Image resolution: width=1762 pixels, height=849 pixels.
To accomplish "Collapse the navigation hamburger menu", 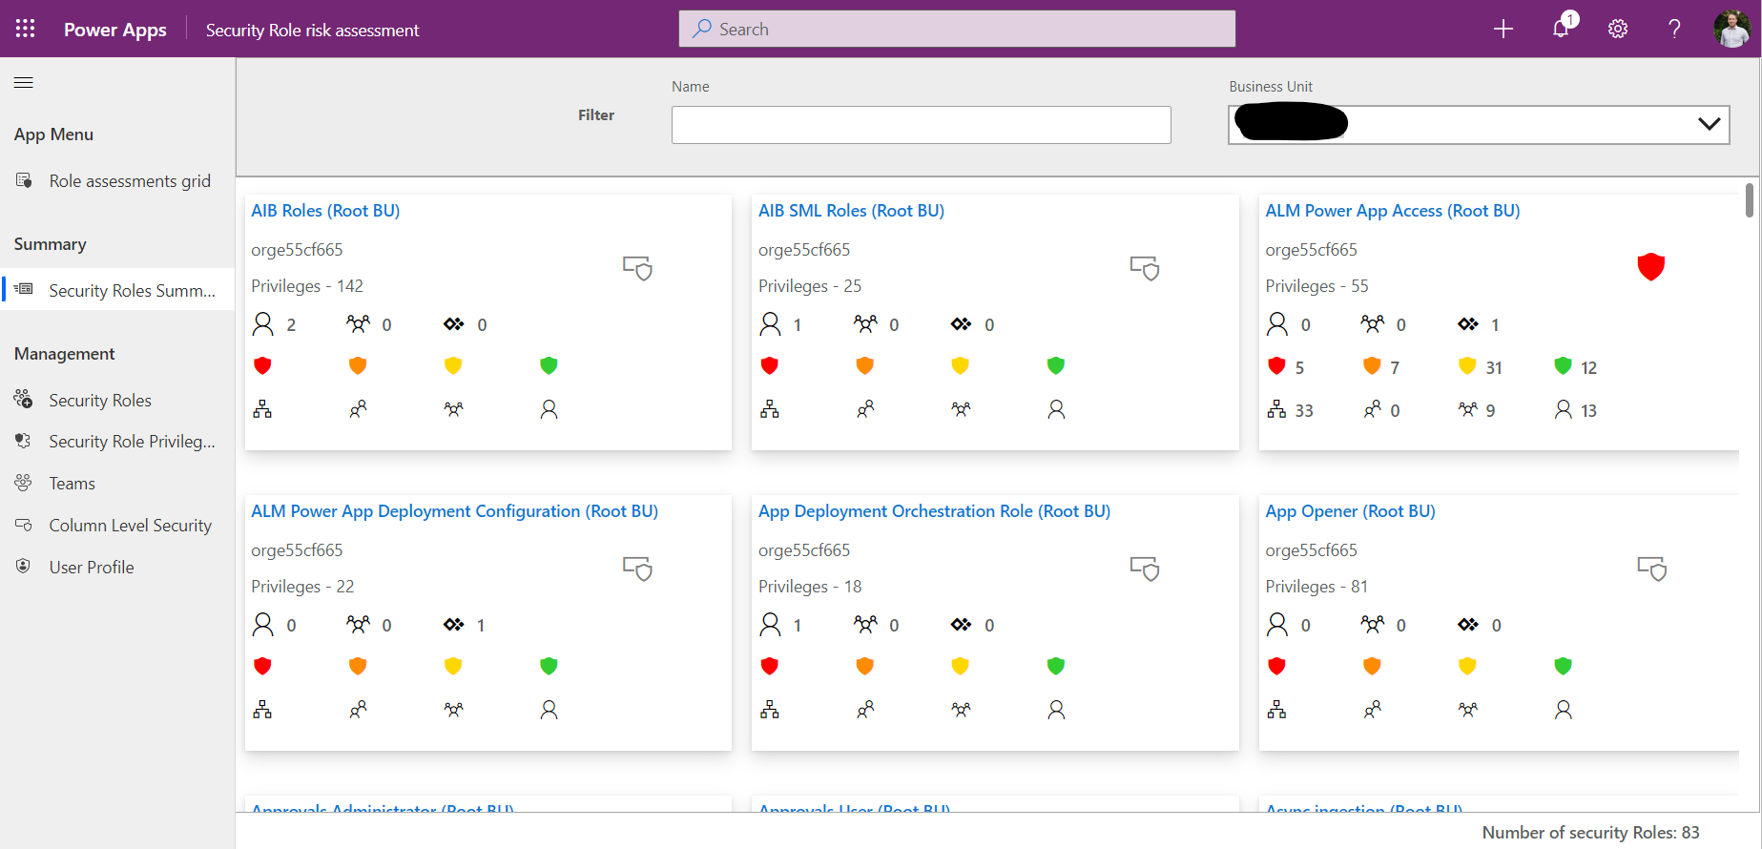I will 24,83.
